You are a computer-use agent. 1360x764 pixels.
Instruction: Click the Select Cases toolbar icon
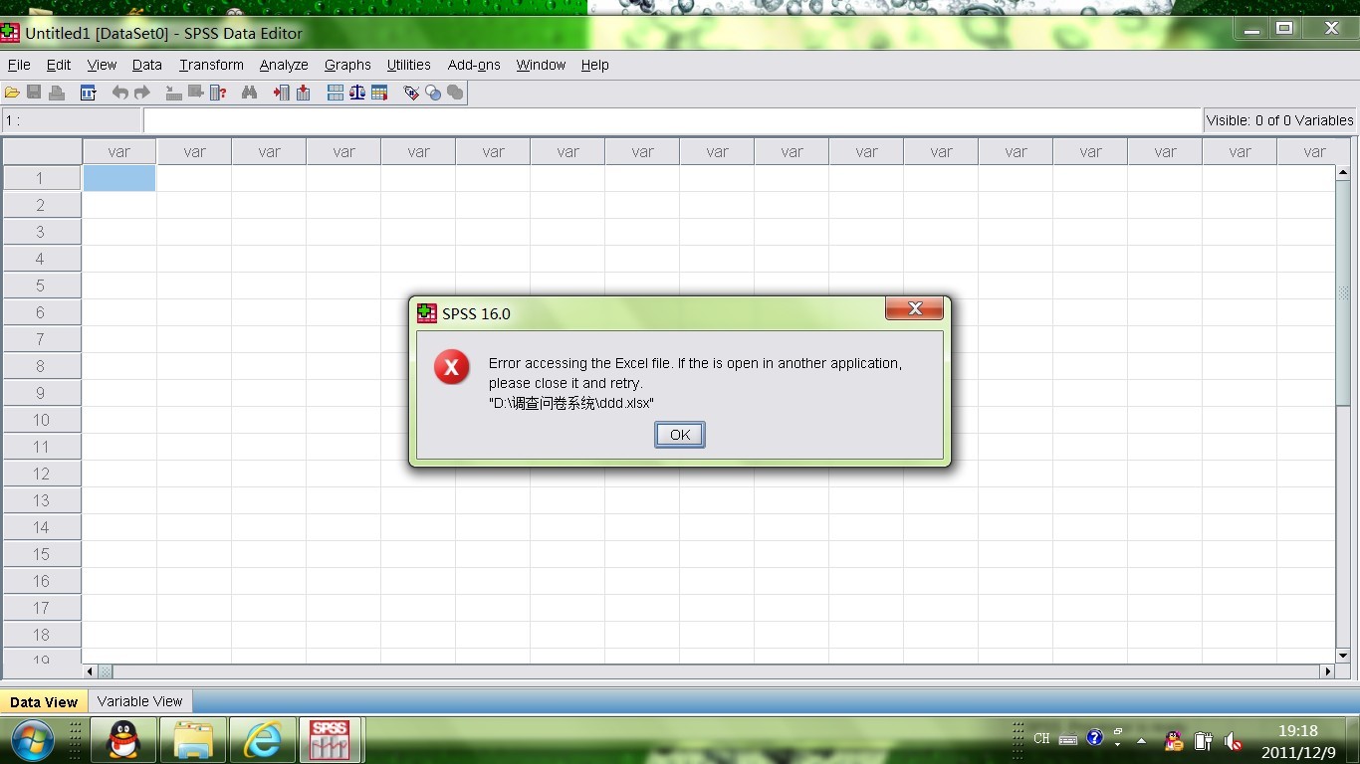[x=379, y=93]
